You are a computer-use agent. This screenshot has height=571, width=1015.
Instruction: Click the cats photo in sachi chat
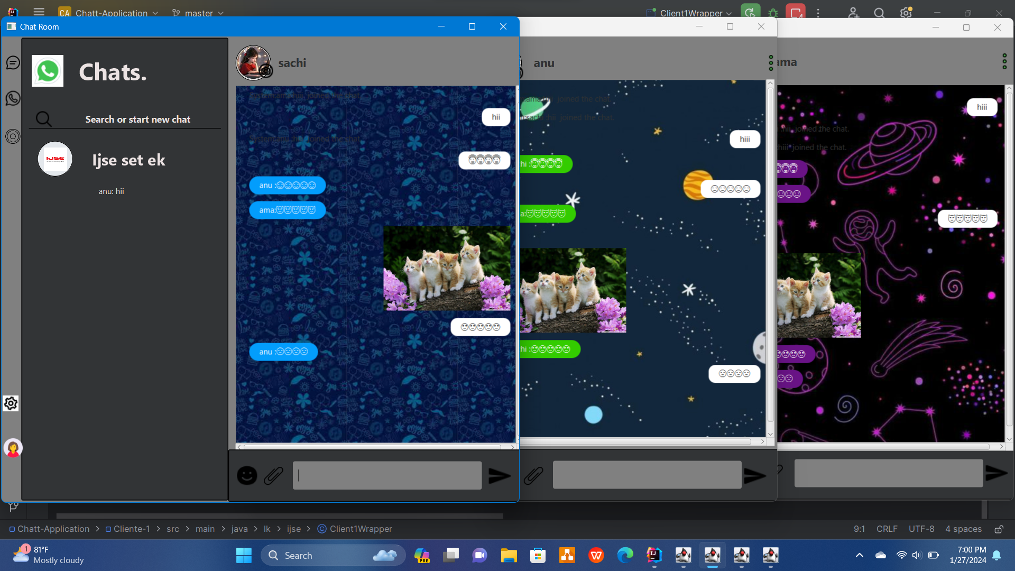tap(447, 269)
